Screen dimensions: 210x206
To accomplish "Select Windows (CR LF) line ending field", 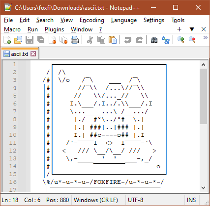I will pyautogui.click(x=96, y=200).
